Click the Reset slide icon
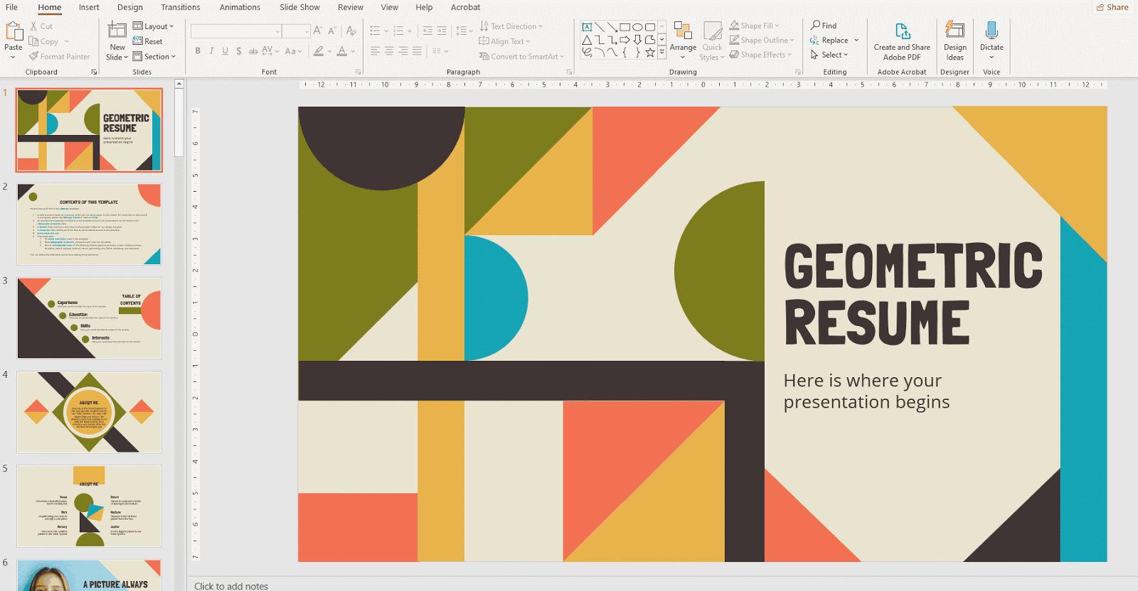This screenshot has height=591, width=1138. [x=148, y=41]
